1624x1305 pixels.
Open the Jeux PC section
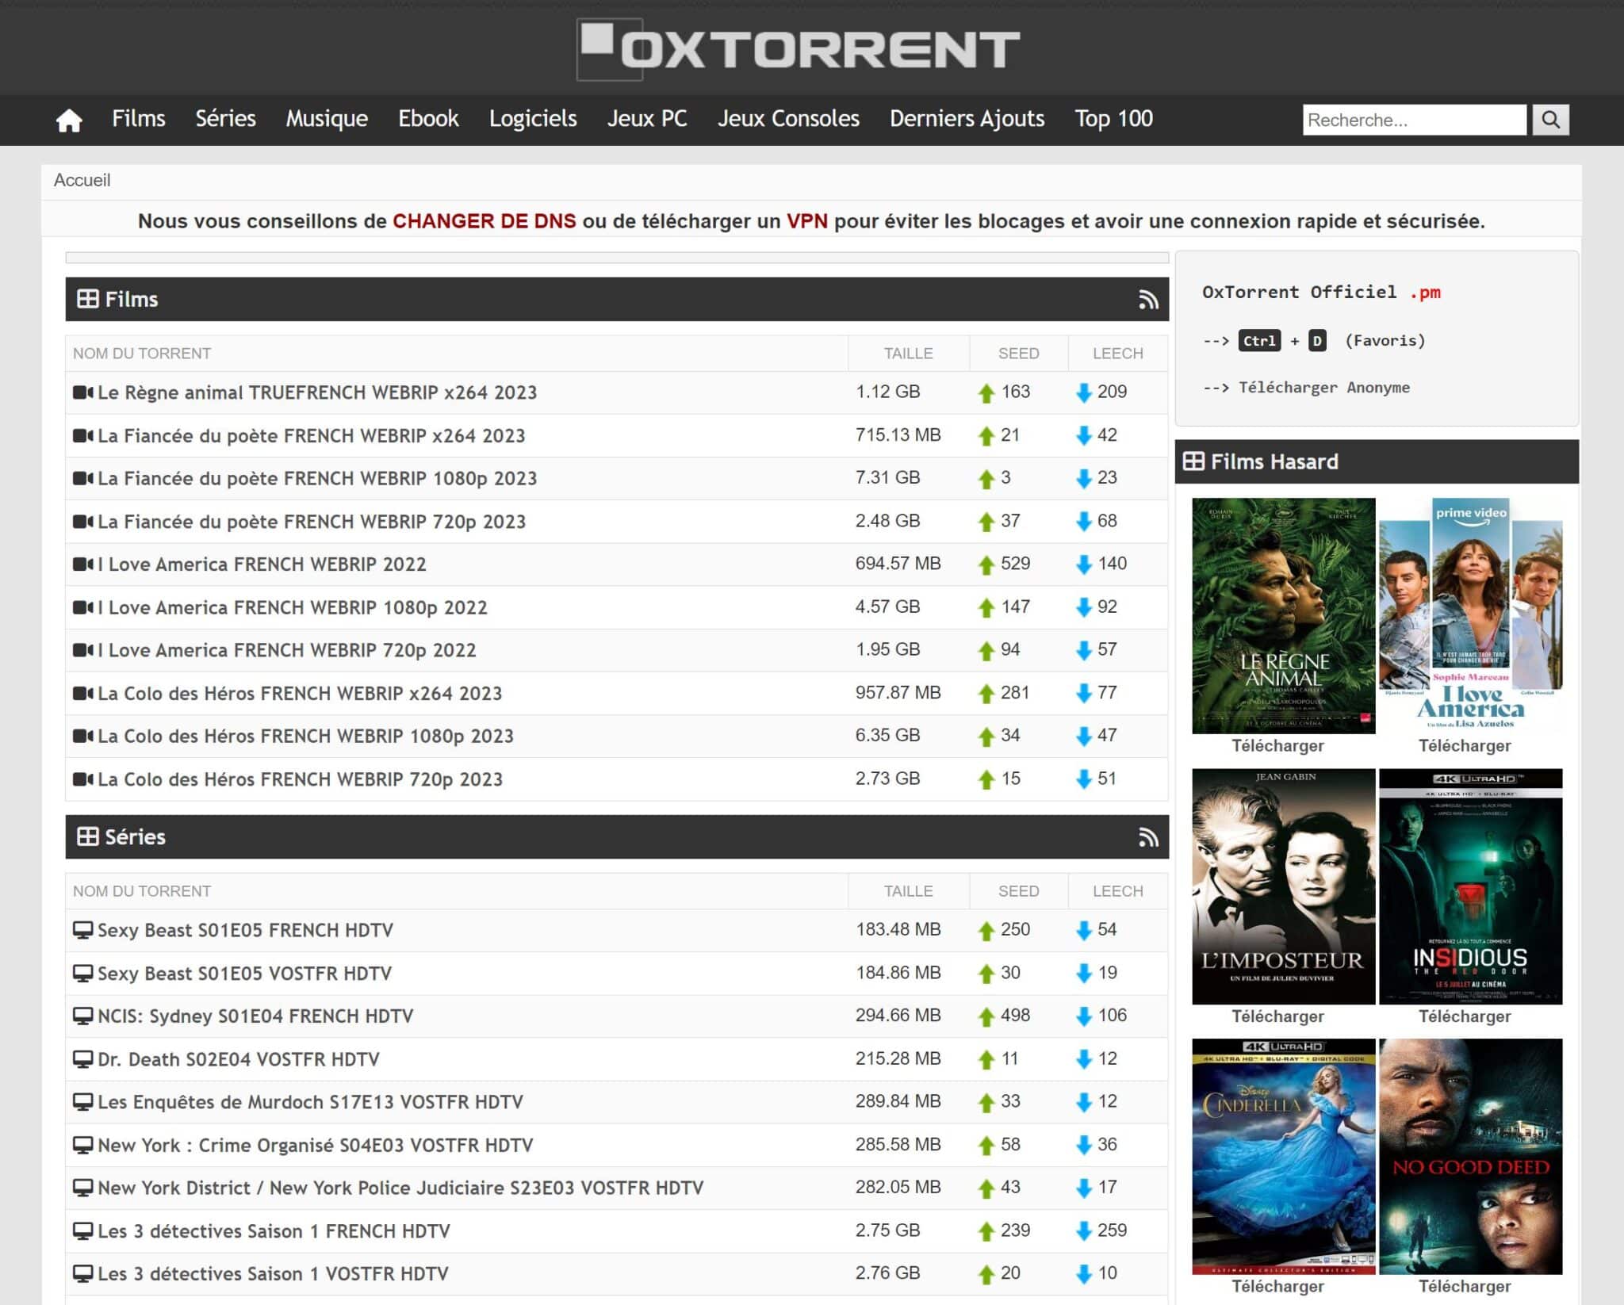coord(647,119)
